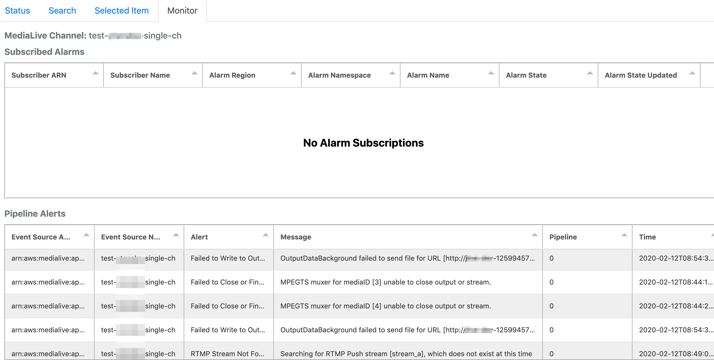Screen dimensions: 714x360
Task: Open the Search tab
Action: click(x=62, y=11)
